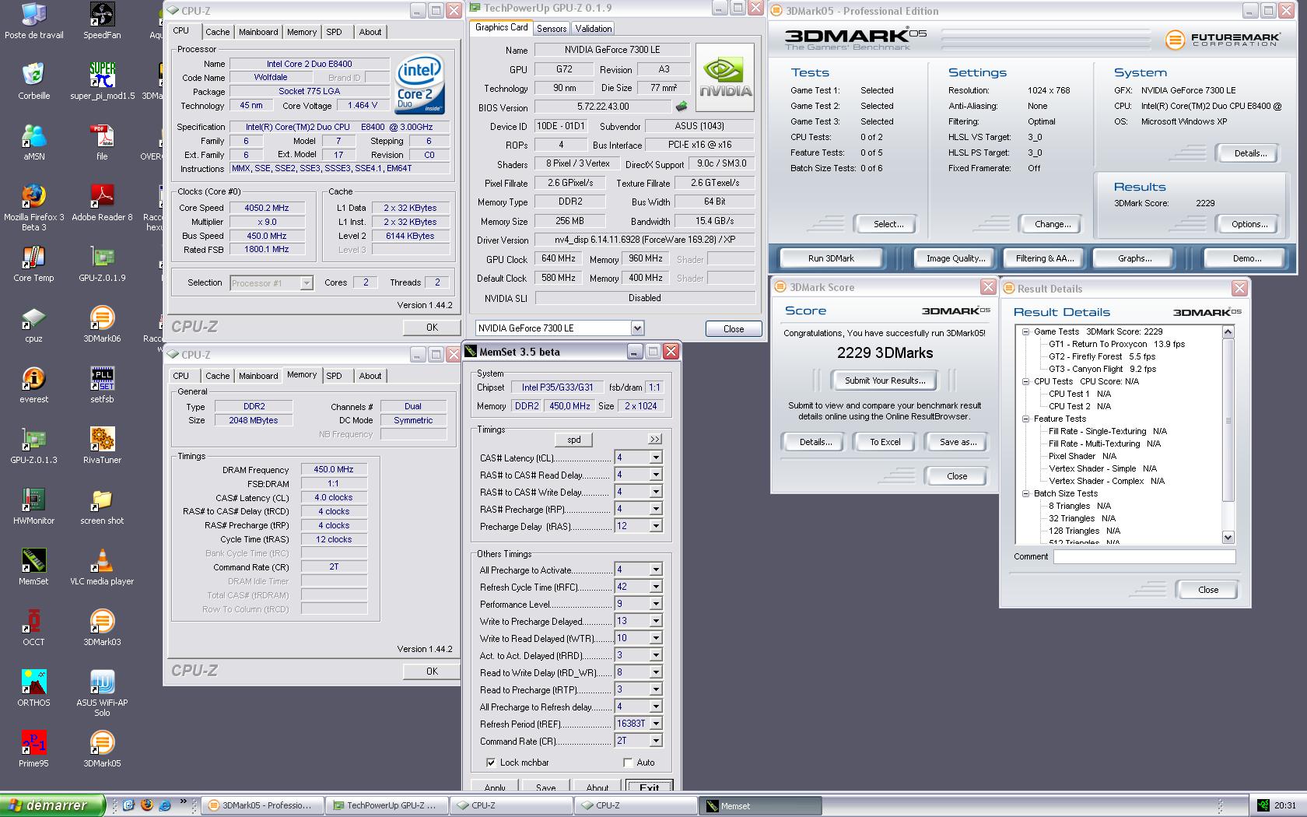The height and width of the screenshot is (817, 1307).
Task: Open the aMSN desktop icon
Action: click(x=33, y=142)
